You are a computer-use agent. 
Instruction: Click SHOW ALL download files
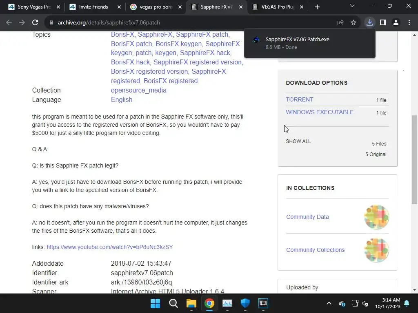click(x=298, y=141)
